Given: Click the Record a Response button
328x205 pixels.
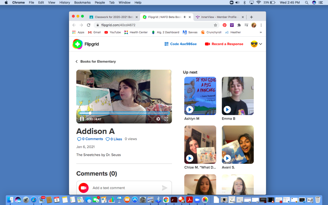Looking at the screenshot, I should pos(224,44).
